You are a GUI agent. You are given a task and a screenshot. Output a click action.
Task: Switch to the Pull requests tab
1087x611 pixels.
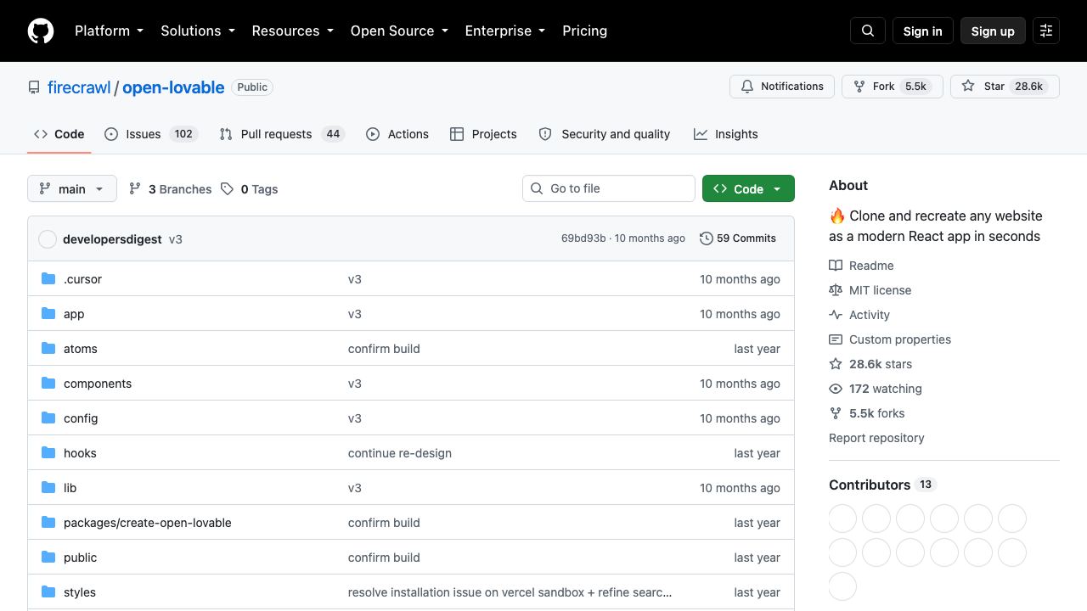[x=282, y=134]
